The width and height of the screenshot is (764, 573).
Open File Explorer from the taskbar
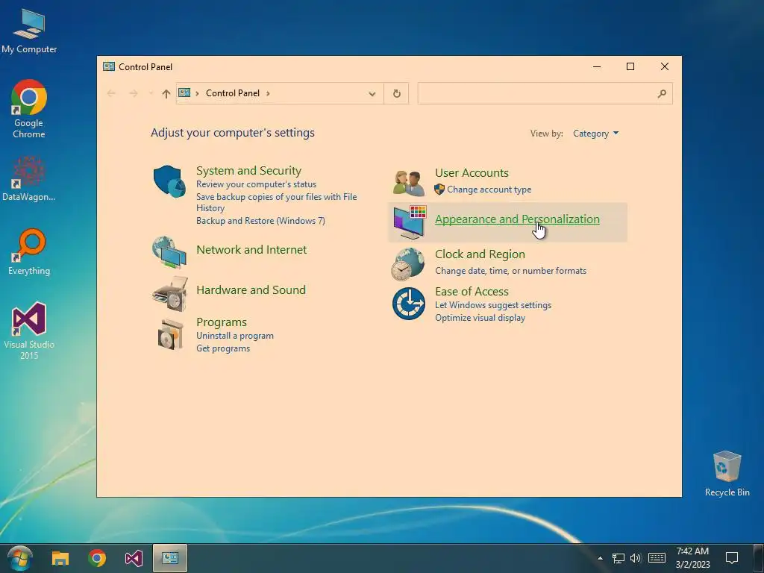(x=60, y=558)
